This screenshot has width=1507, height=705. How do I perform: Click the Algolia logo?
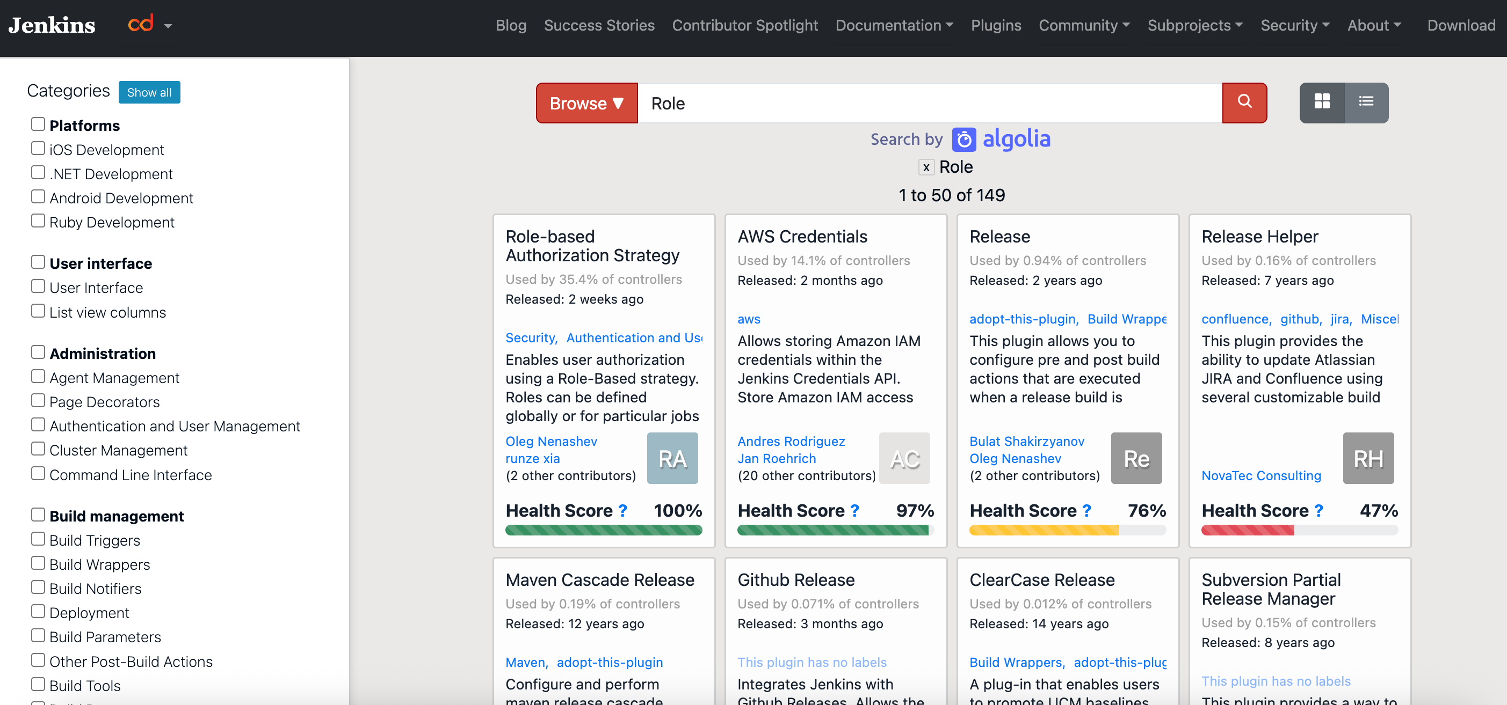tap(1001, 139)
